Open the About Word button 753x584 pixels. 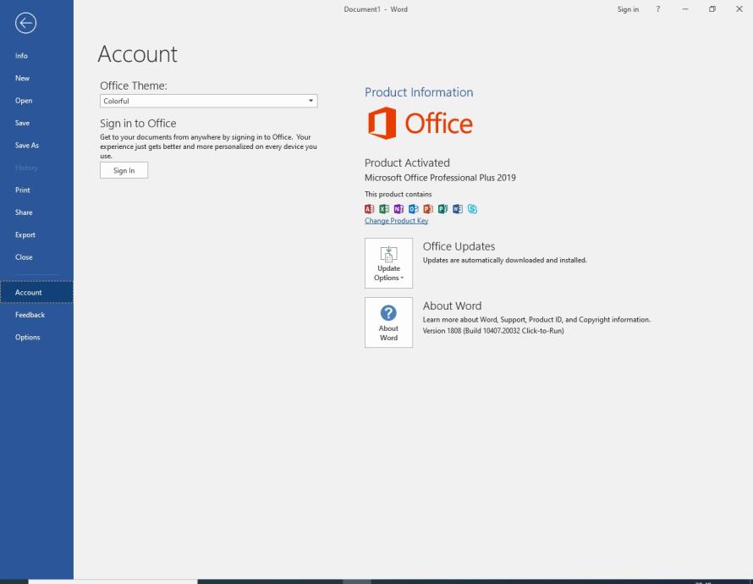(x=388, y=322)
